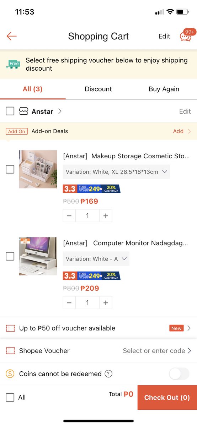Screen dimensions: 197x426
Task: Toggle the coins redemption switch
Action: coord(179,374)
